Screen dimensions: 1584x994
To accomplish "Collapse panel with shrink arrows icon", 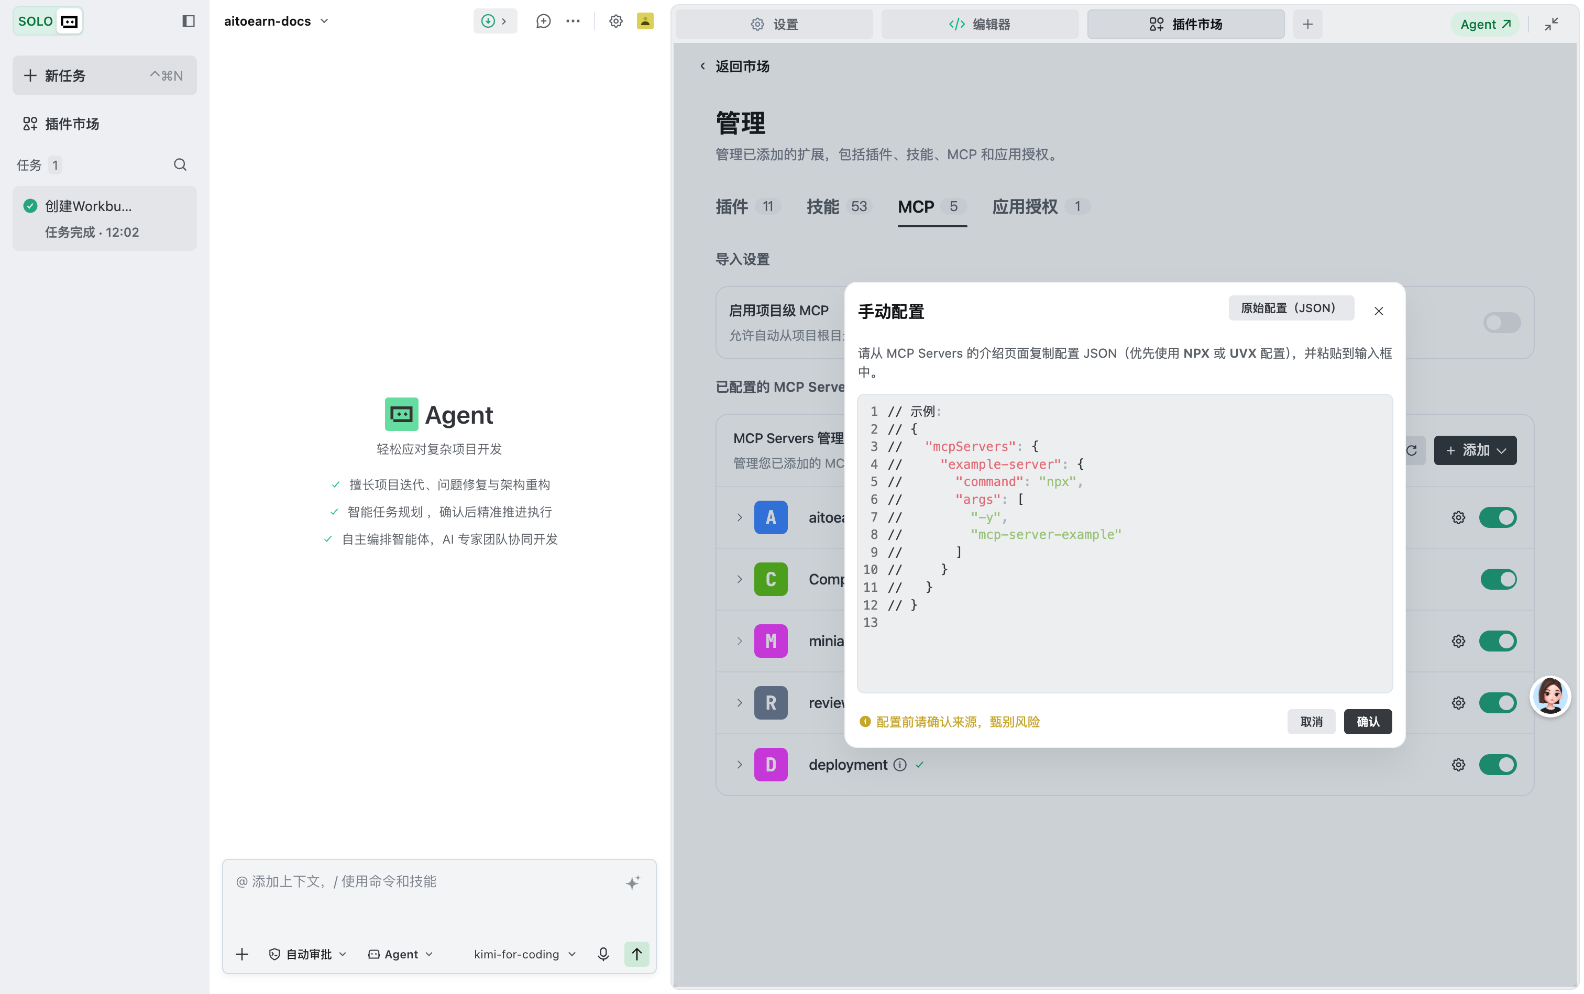I will point(1551,24).
